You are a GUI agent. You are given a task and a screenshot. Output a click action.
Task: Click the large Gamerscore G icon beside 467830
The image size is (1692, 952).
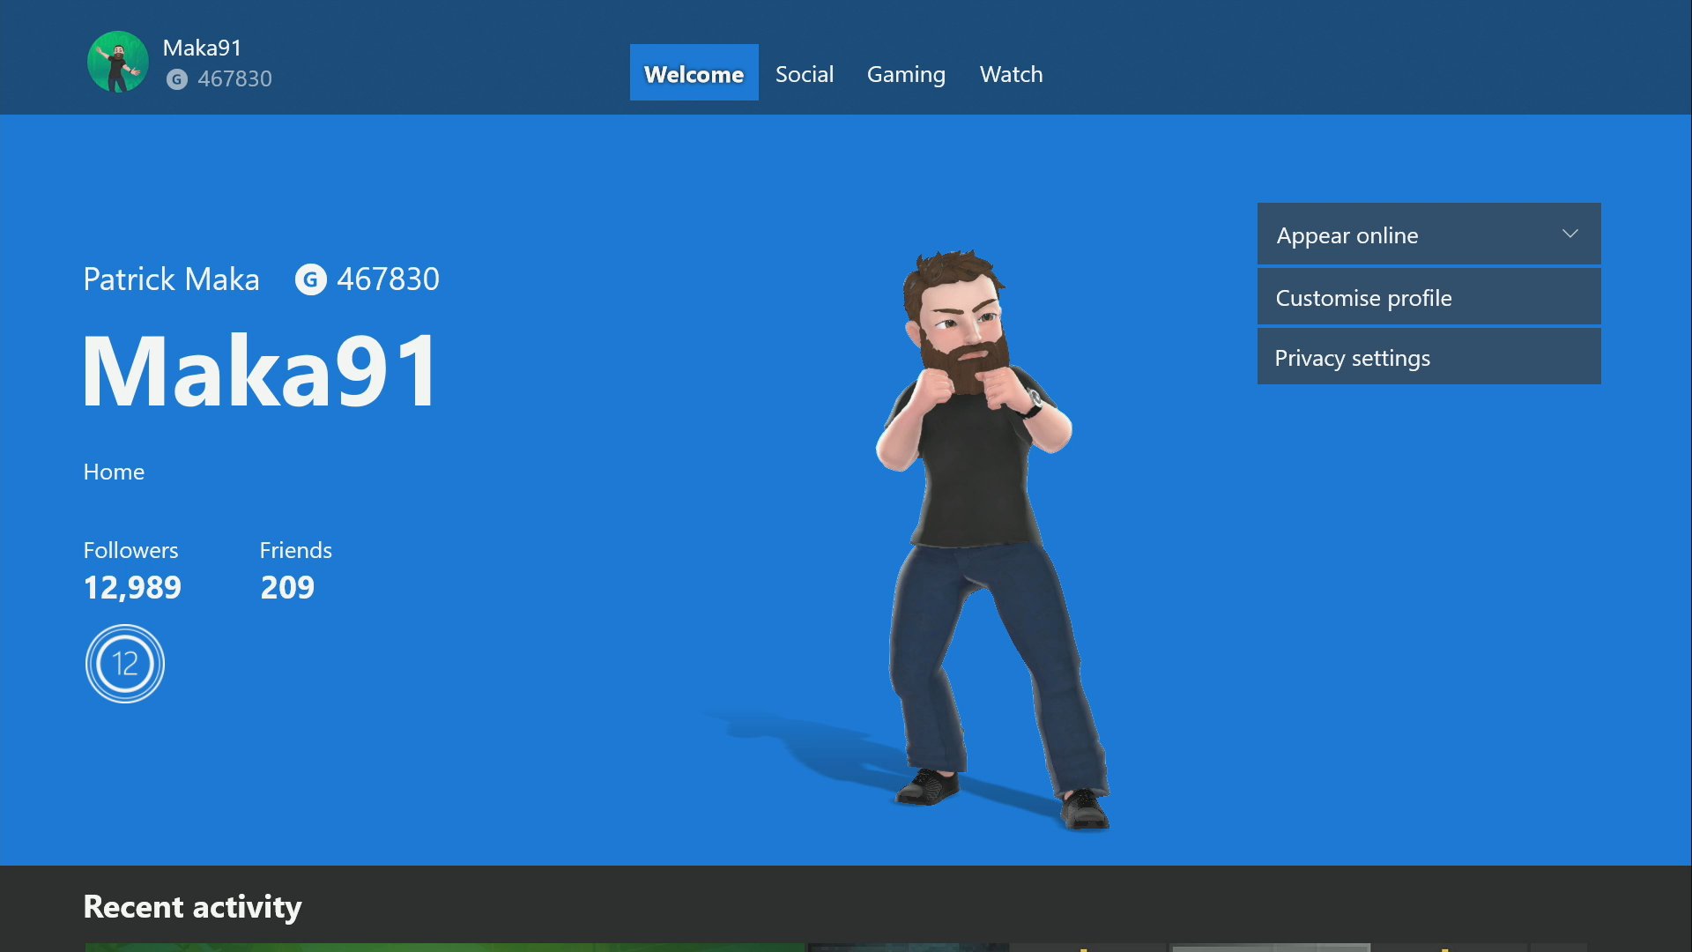click(310, 279)
